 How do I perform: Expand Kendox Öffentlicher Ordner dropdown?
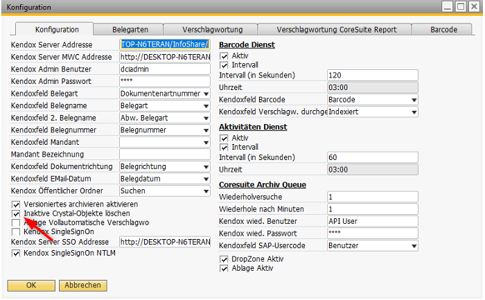(x=206, y=191)
